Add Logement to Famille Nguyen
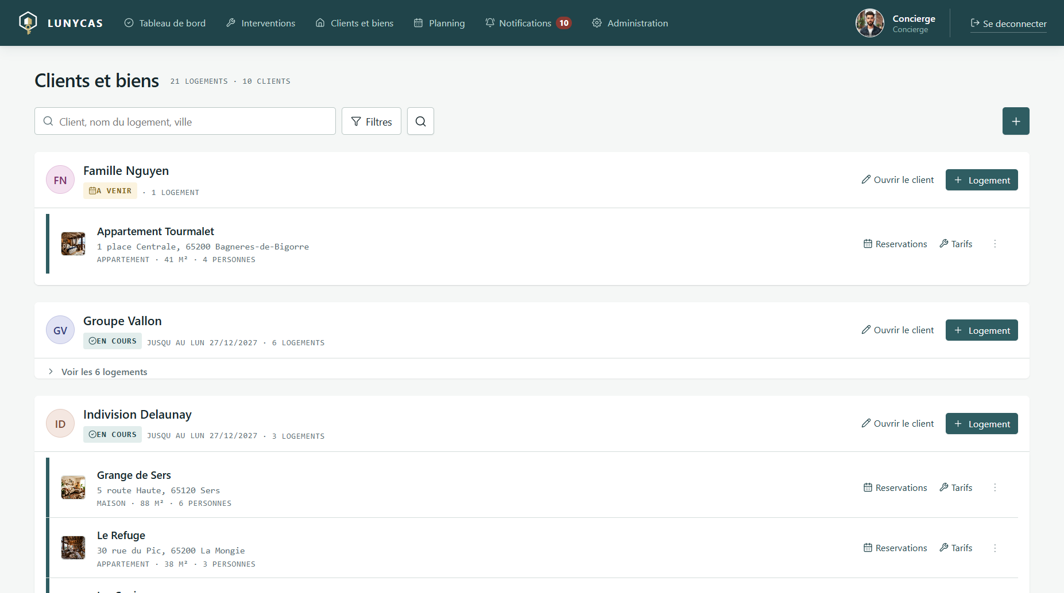 [981, 180]
